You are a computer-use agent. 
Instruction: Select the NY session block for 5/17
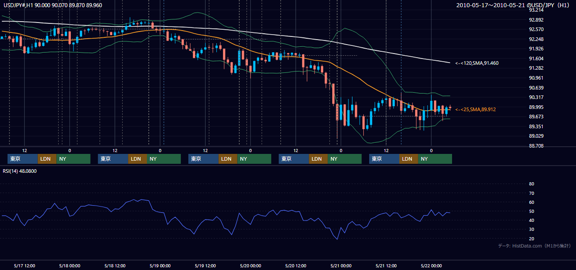(x=73, y=159)
